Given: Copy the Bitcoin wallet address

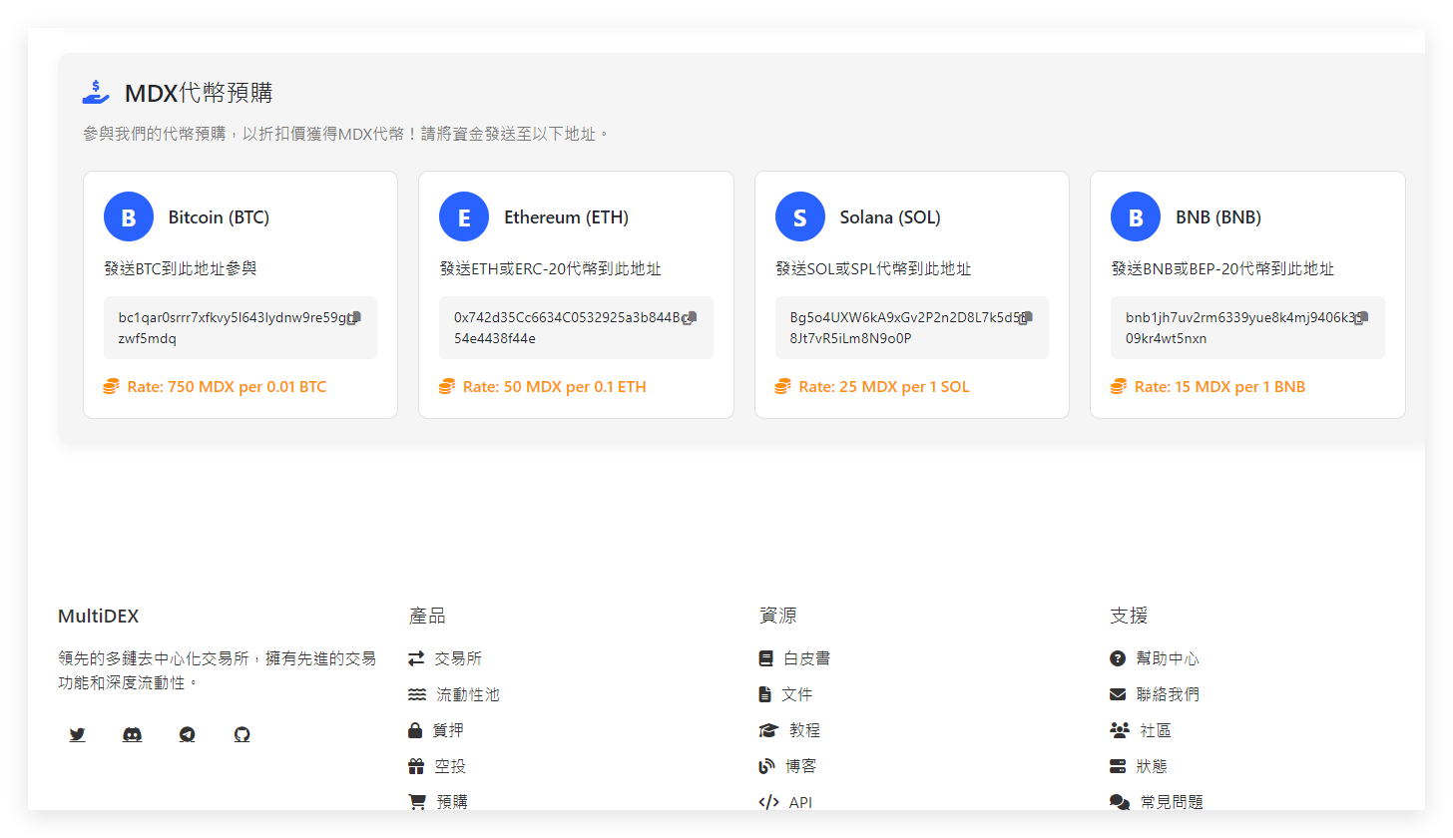Looking at the screenshot, I should (355, 317).
